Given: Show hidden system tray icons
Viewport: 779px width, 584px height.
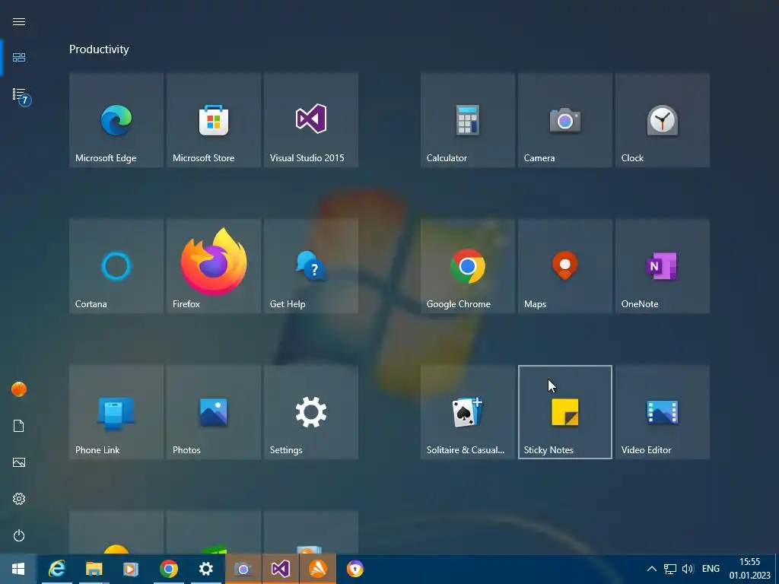Looking at the screenshot, I should pyautogui.click(x=651, y=569).
